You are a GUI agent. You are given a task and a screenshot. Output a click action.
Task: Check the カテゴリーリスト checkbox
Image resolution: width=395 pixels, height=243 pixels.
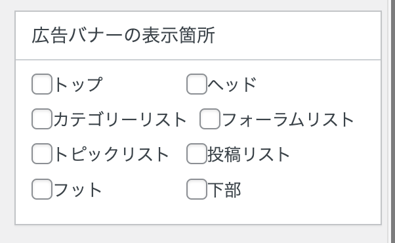tap(42, 119)
